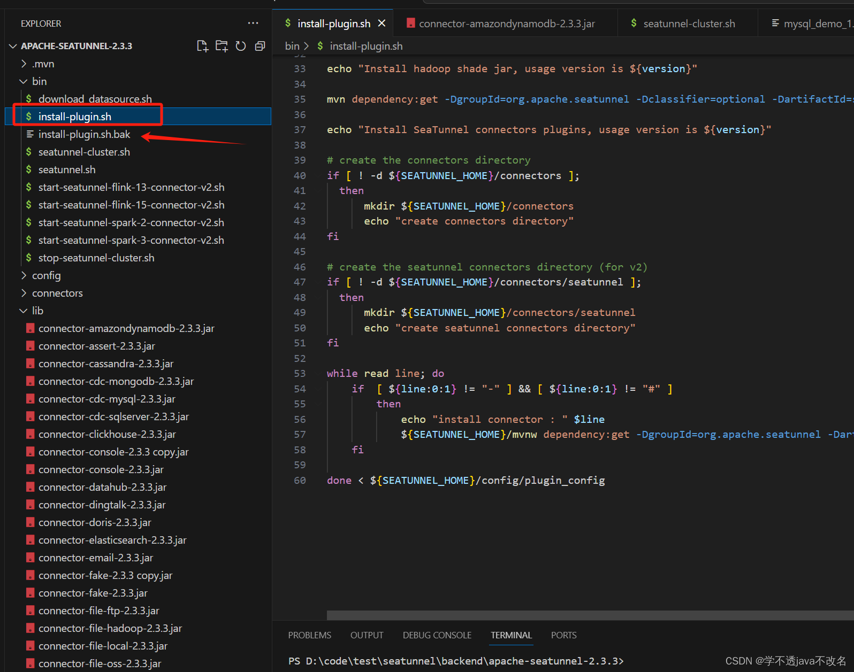Collapse the lib folder

point(24,311)
